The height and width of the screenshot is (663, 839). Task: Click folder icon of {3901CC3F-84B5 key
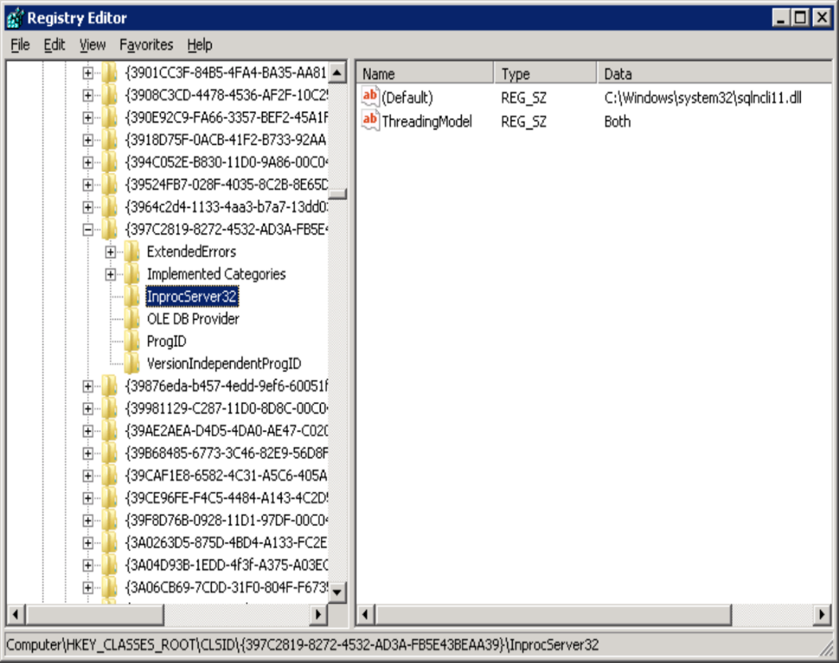tap(109, 73)
